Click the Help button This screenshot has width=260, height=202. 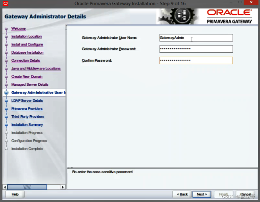[15, 194]
